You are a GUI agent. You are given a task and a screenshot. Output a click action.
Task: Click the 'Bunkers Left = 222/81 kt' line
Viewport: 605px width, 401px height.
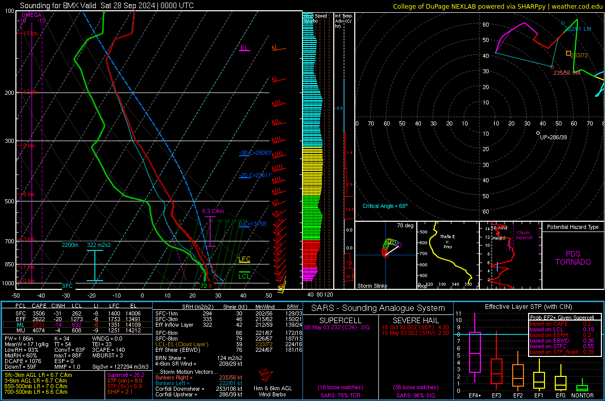pos(199,383)
